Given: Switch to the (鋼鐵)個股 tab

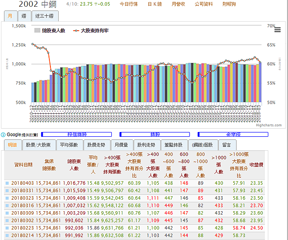Looking at the screenshot, I should click(x=203, y=145).
